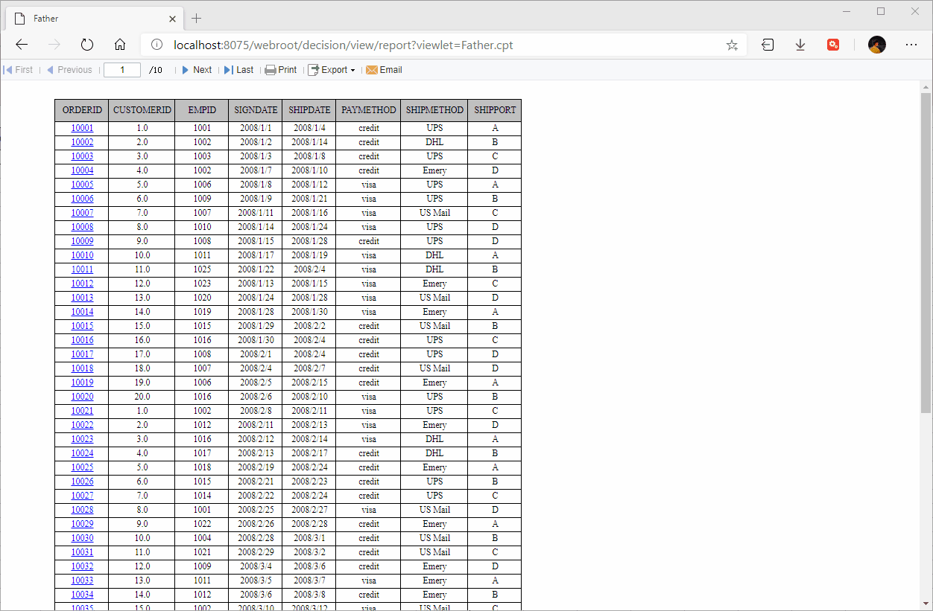Email the report

click(384, 70)
